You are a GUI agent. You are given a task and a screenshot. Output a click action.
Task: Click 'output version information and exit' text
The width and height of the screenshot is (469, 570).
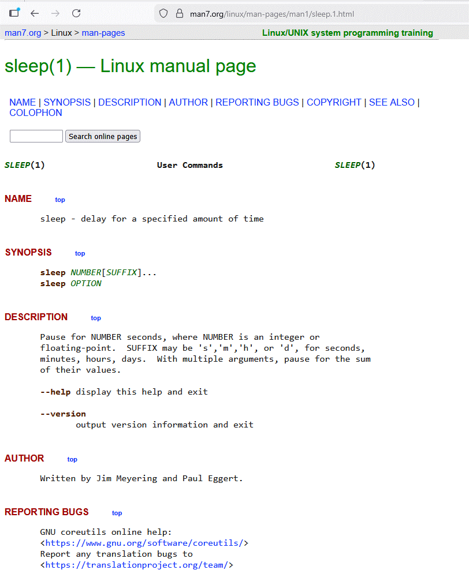(165, 425)
